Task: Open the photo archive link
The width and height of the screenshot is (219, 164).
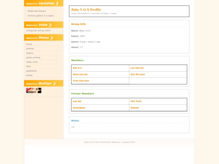Action: tap(33, 58)
